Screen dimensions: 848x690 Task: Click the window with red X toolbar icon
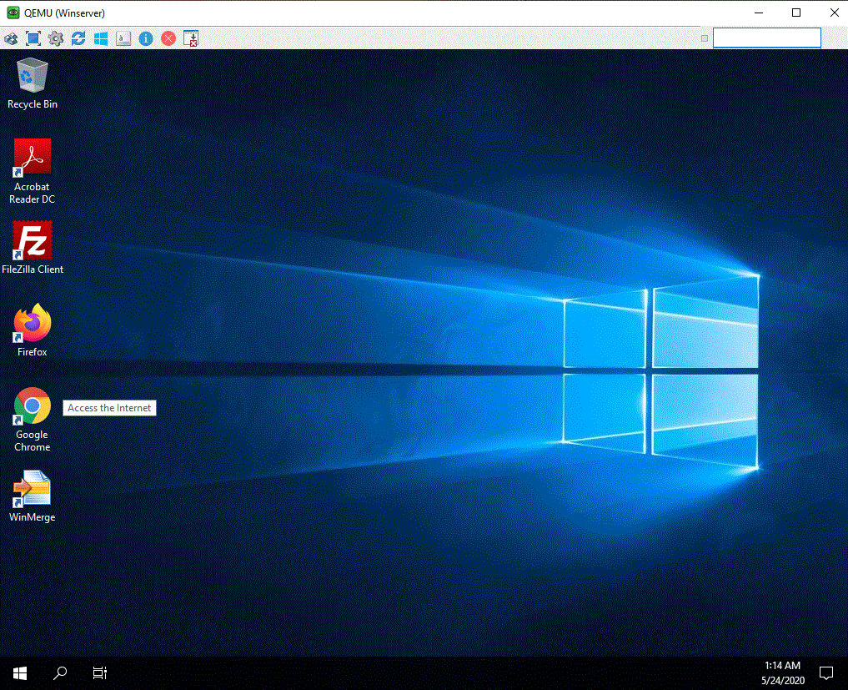tap(191, 38)
